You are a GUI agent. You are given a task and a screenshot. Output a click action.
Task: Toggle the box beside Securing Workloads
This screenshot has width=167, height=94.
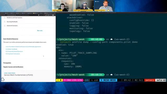5,22
